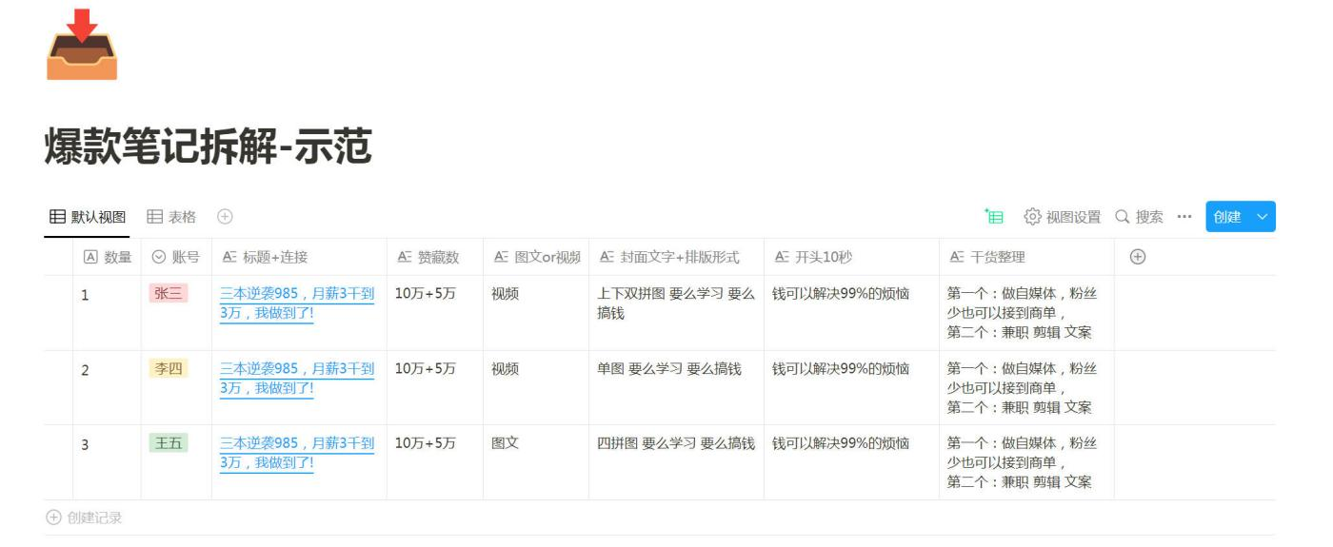This screenshot has height=547, width=1333.
Task: Click 上下双拼图 cover text cell
Action: 676,313
